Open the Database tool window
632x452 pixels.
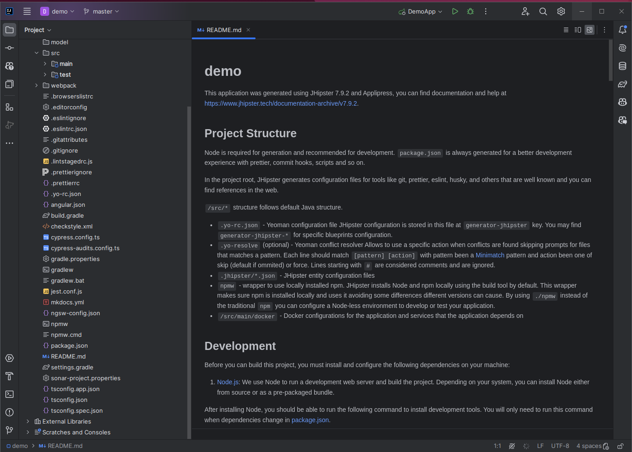pyautogui.click(x=623, y=66)
